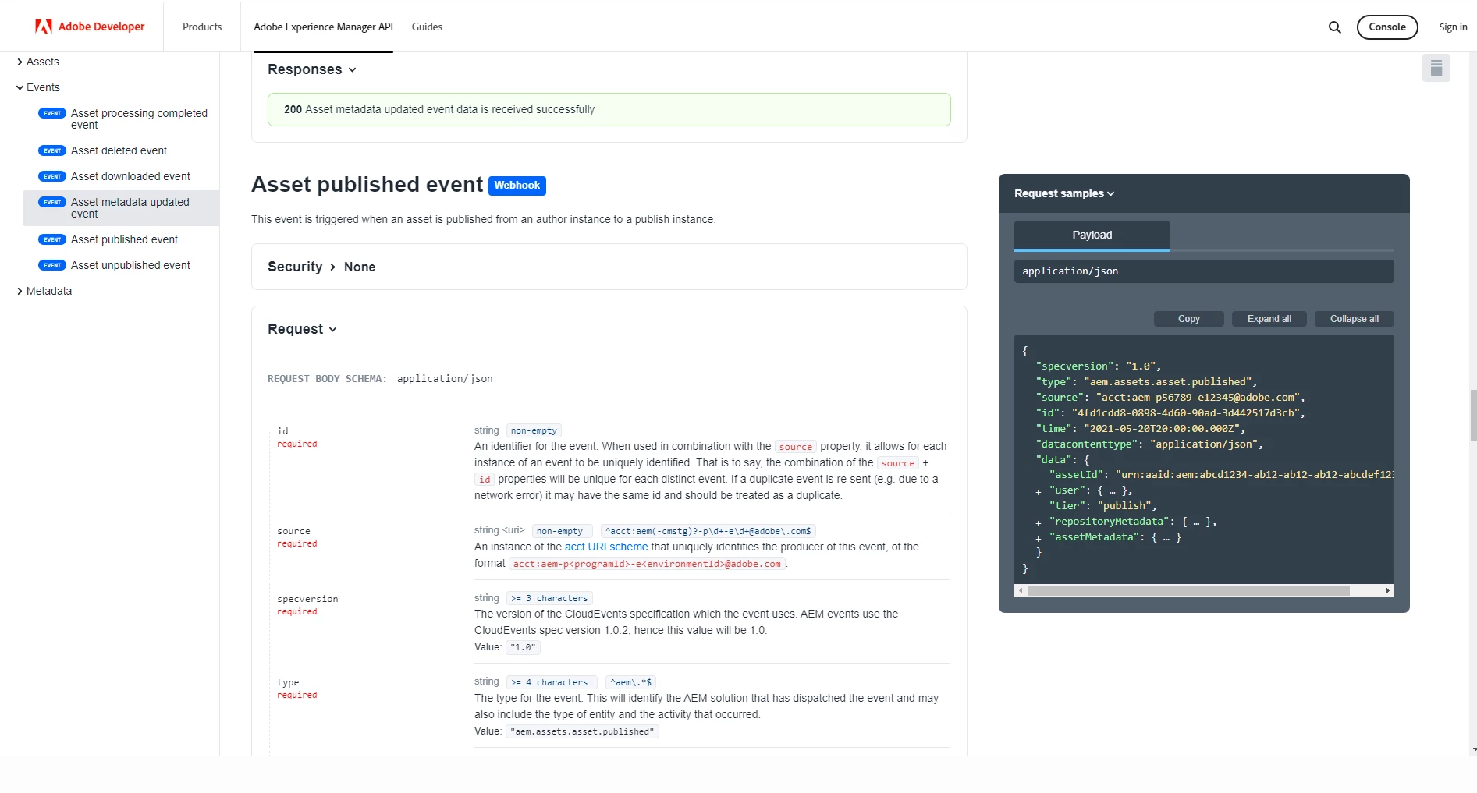Copy the payload sample
The width and height of the screenshot is (1477, 793).
(1189, 319)
